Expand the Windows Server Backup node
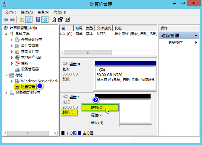Image resolution: width=202 pixels, height=145 pixels. (12, 81)
